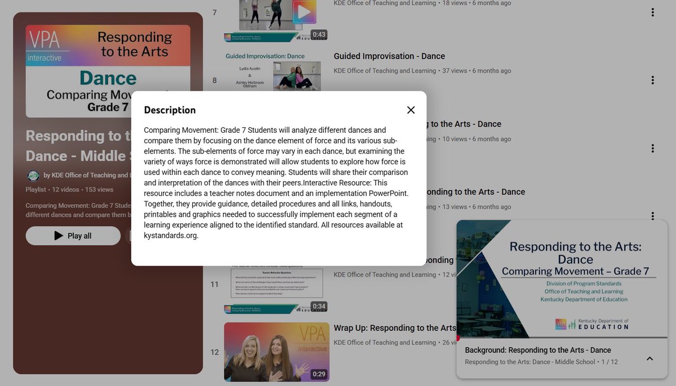The height and width of the screenshot is (386, 676).
Task: Click the playlist cover image for Dance Comparing Movement
Action: pyautogui.click(x=108, y=71)
